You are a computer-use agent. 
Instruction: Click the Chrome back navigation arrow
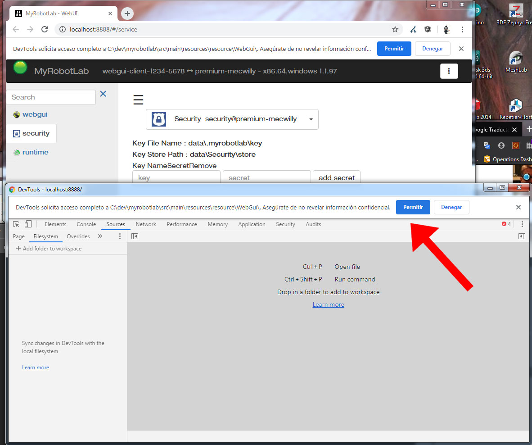click(x=16, y=30)
